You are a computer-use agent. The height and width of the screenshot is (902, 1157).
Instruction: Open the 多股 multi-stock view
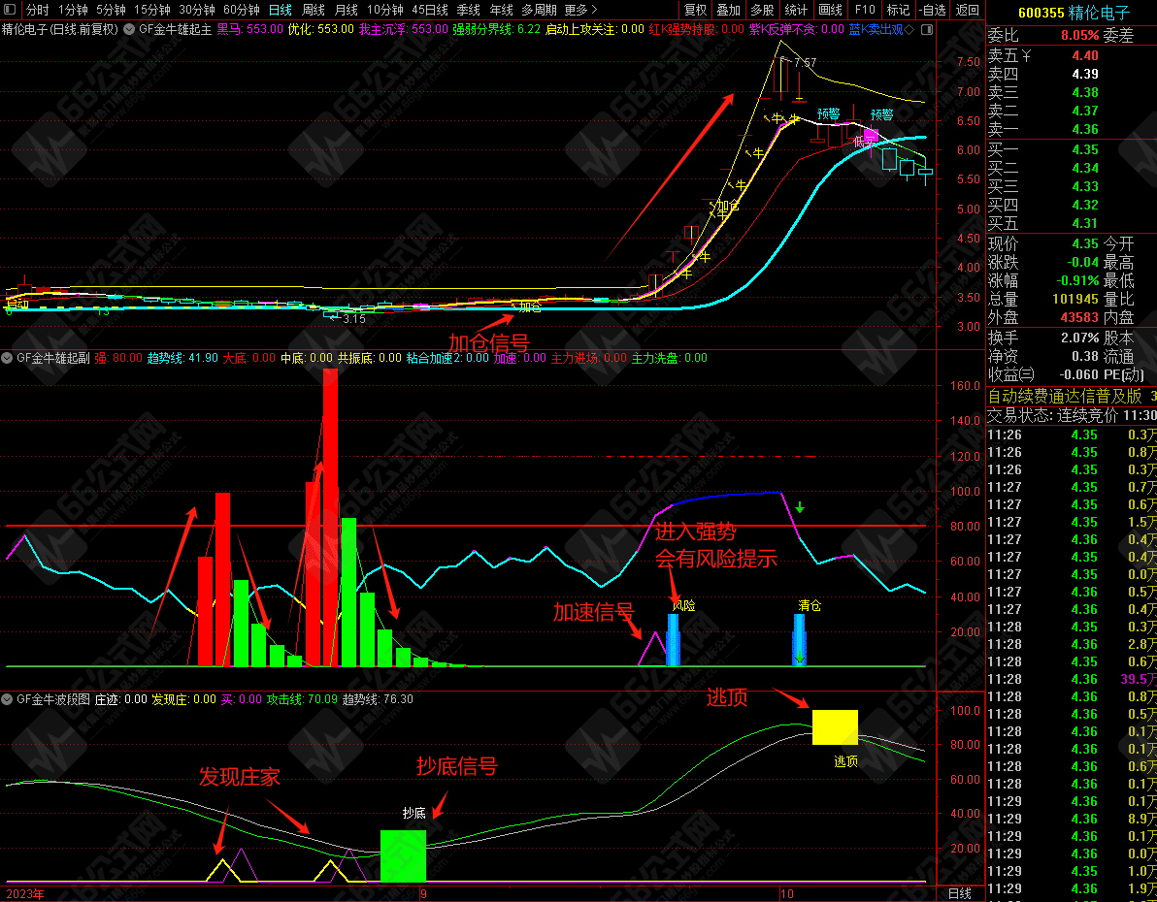click(x=762, y=10)
